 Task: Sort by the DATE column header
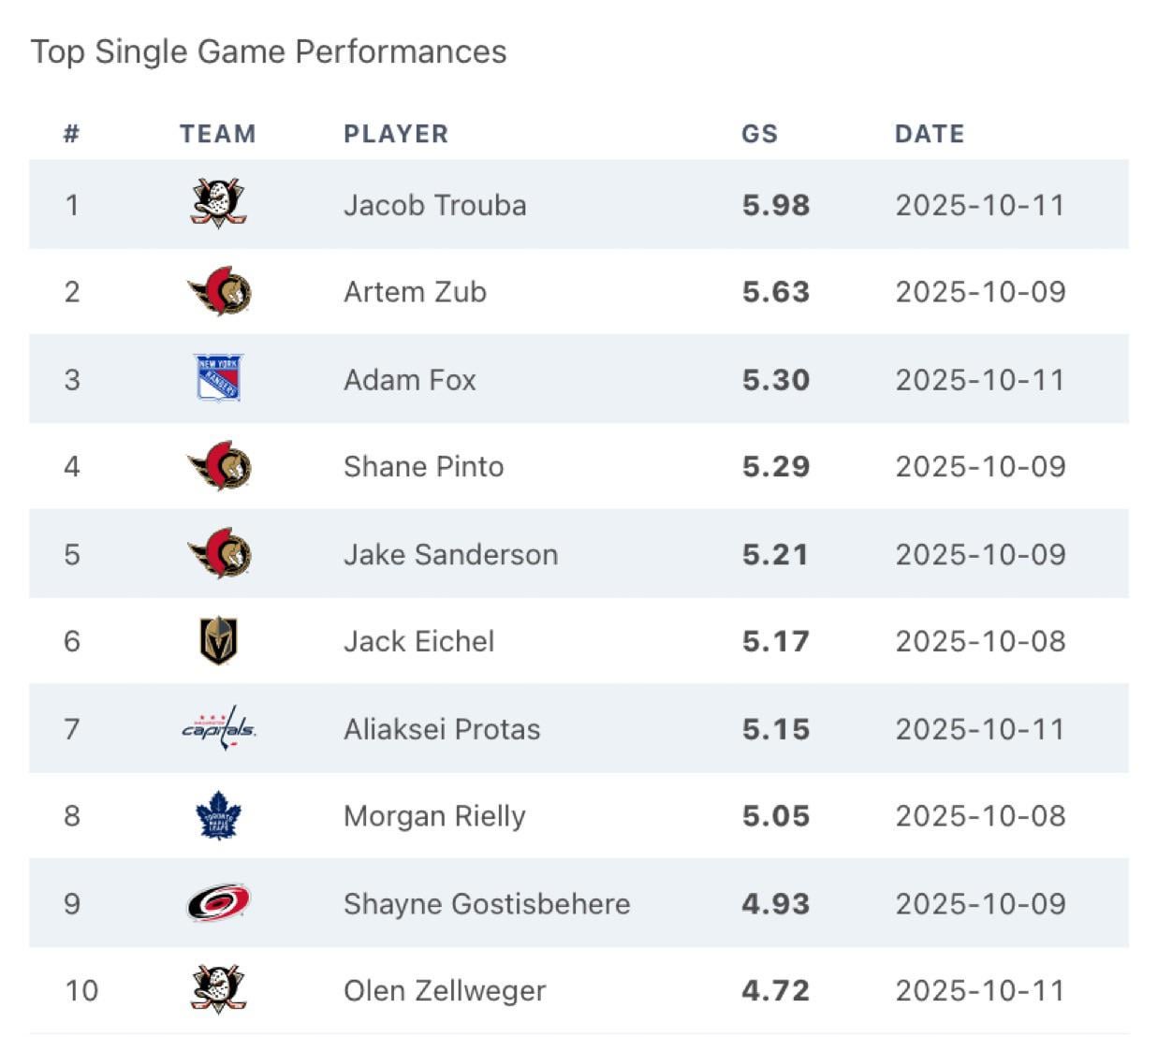(x=929, y=134)
